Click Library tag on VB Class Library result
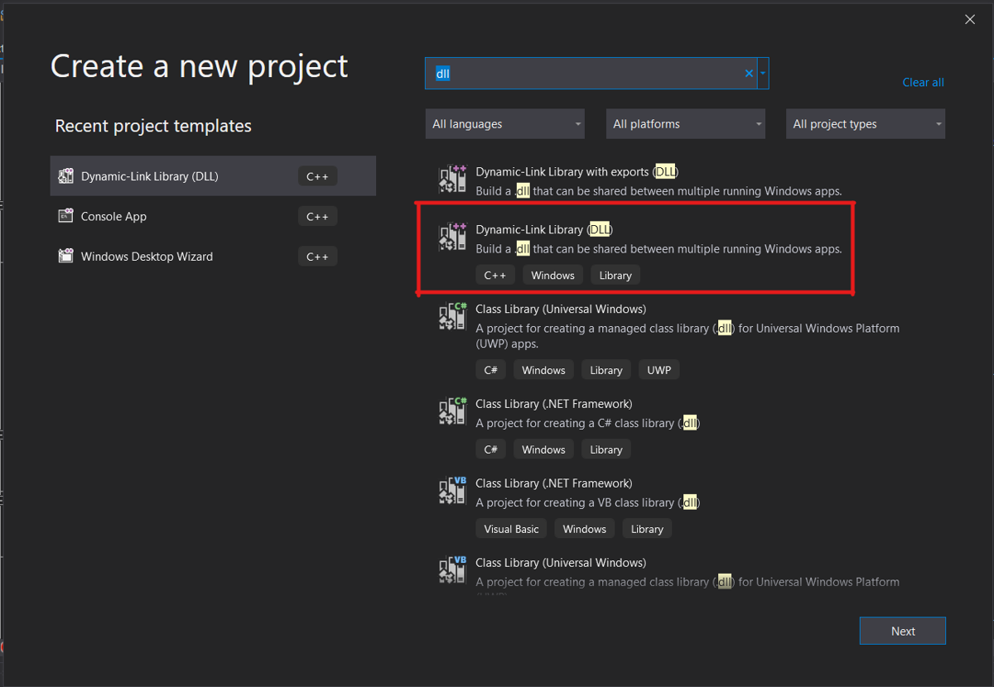This screenshot has height=687, width=994. 647,529
